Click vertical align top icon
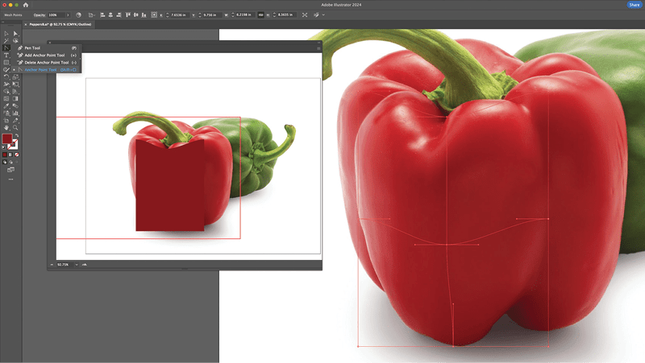 [x=128, y=14]
